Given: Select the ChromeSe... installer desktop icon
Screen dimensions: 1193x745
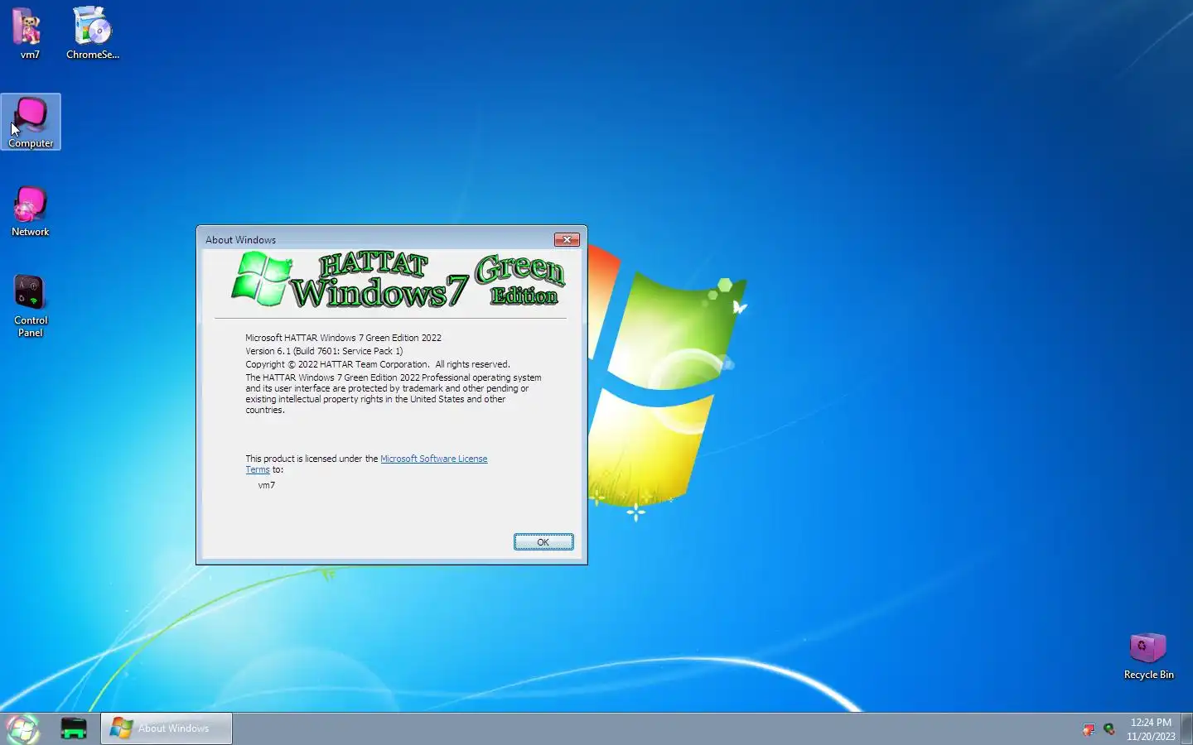Looking at the screenshot, I should tap(92, 33).
